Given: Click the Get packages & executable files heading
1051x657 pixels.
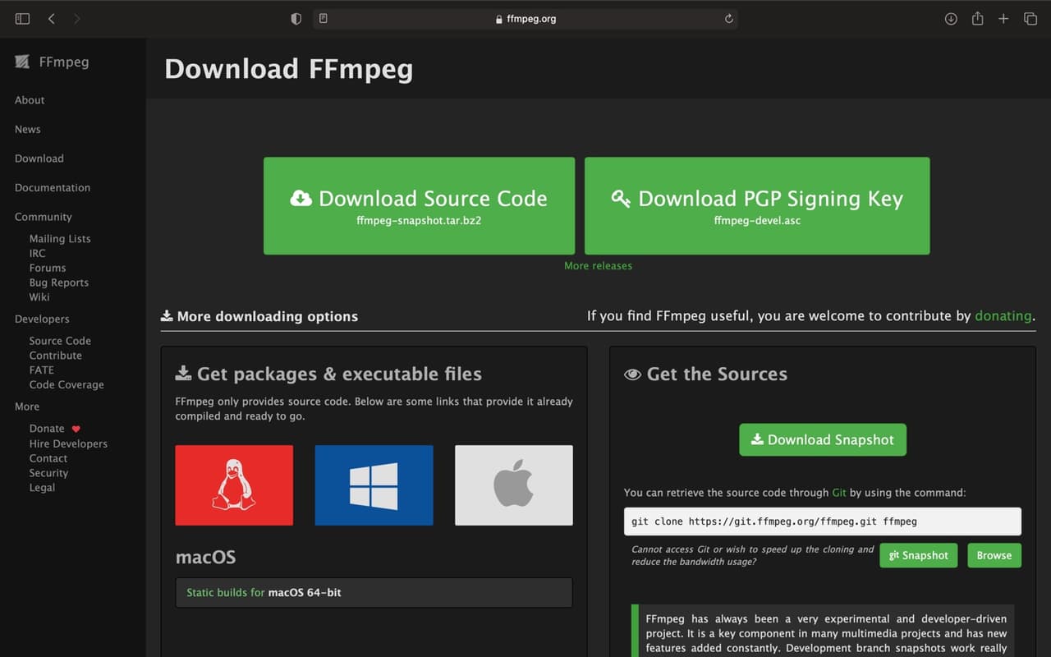Looking at the screenshot, I should pyautogui.click(x=328, y=374).
